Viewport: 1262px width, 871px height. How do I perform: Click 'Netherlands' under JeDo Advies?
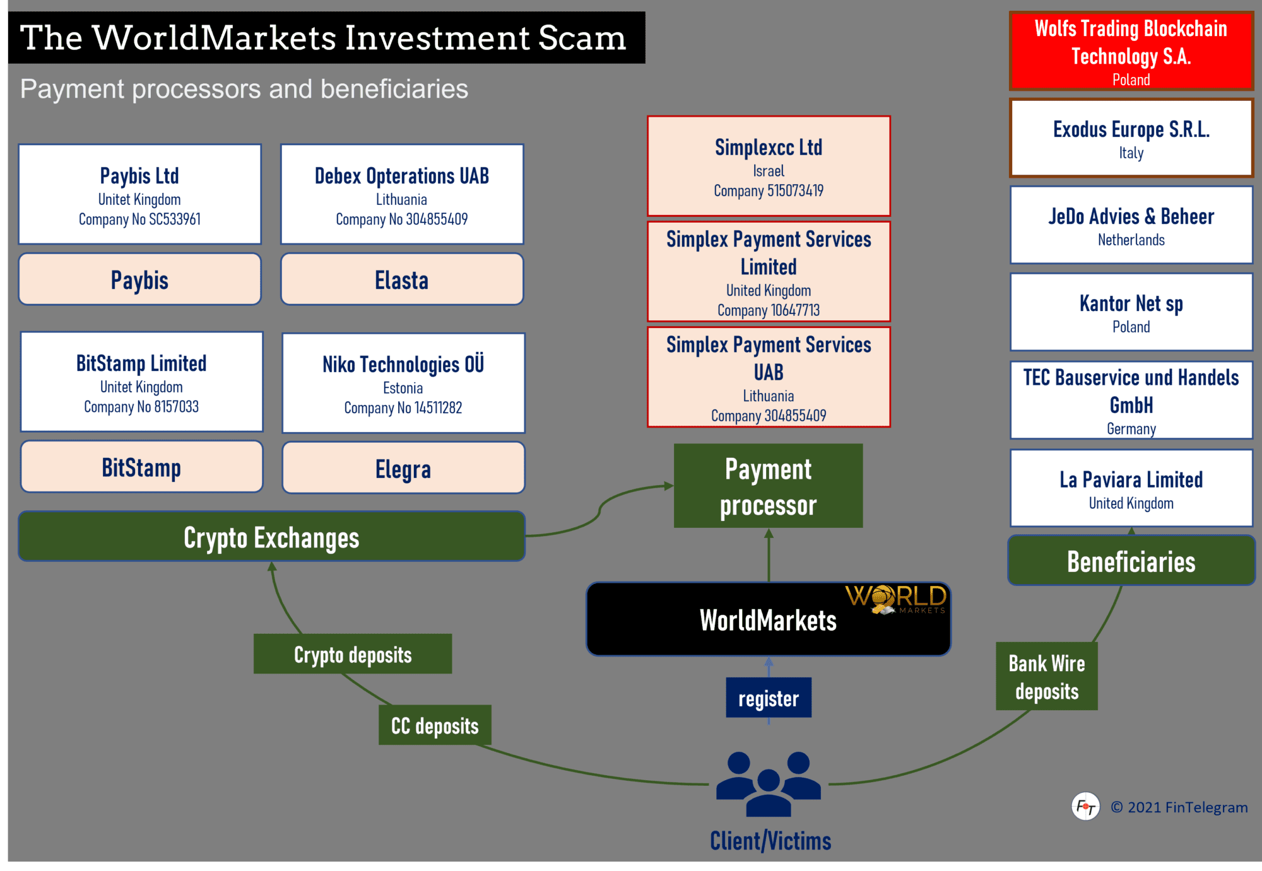pyautogui.click(x=1131, y=240)
